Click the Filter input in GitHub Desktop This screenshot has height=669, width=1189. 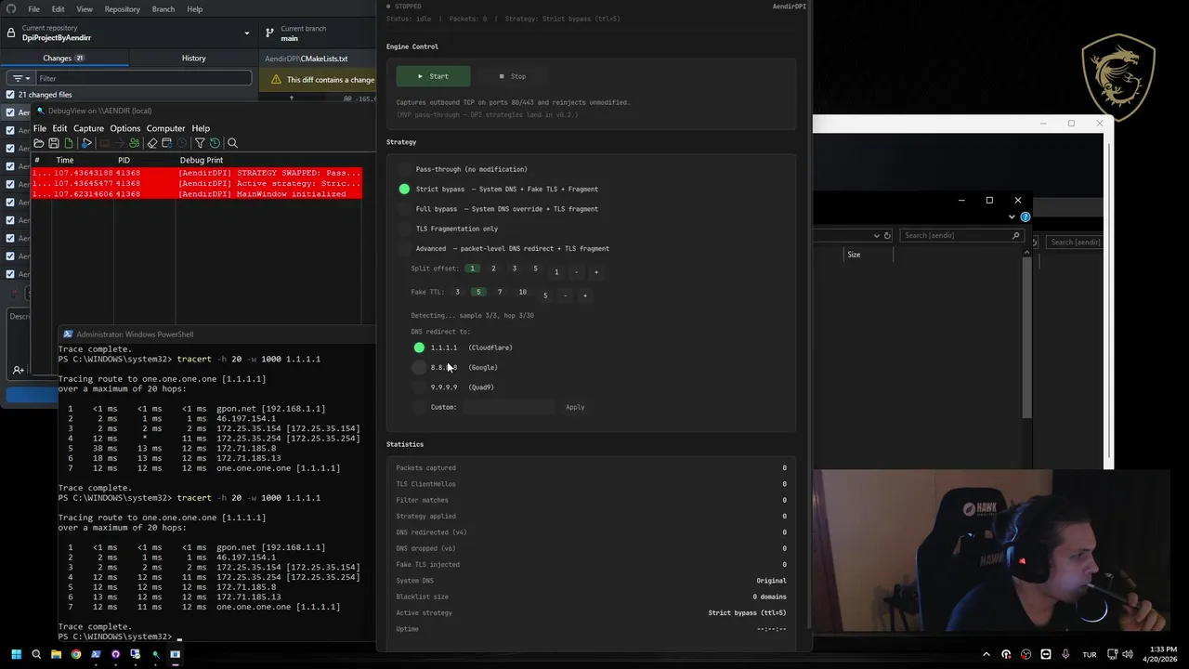142,78
